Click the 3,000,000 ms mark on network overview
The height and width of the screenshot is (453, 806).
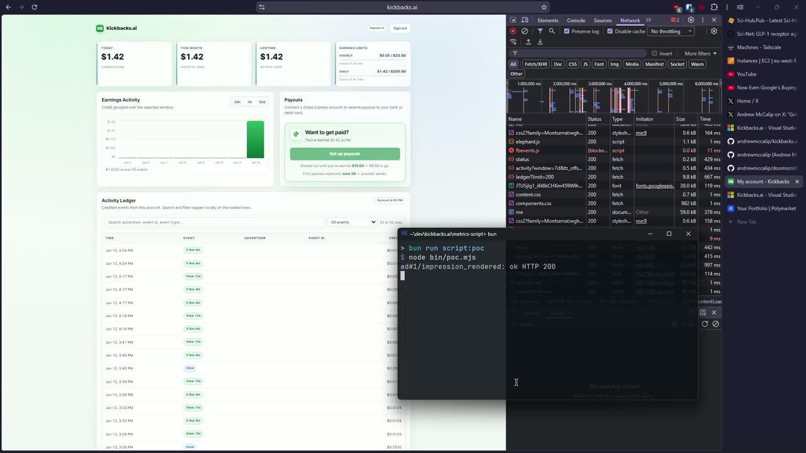point(600,83)
